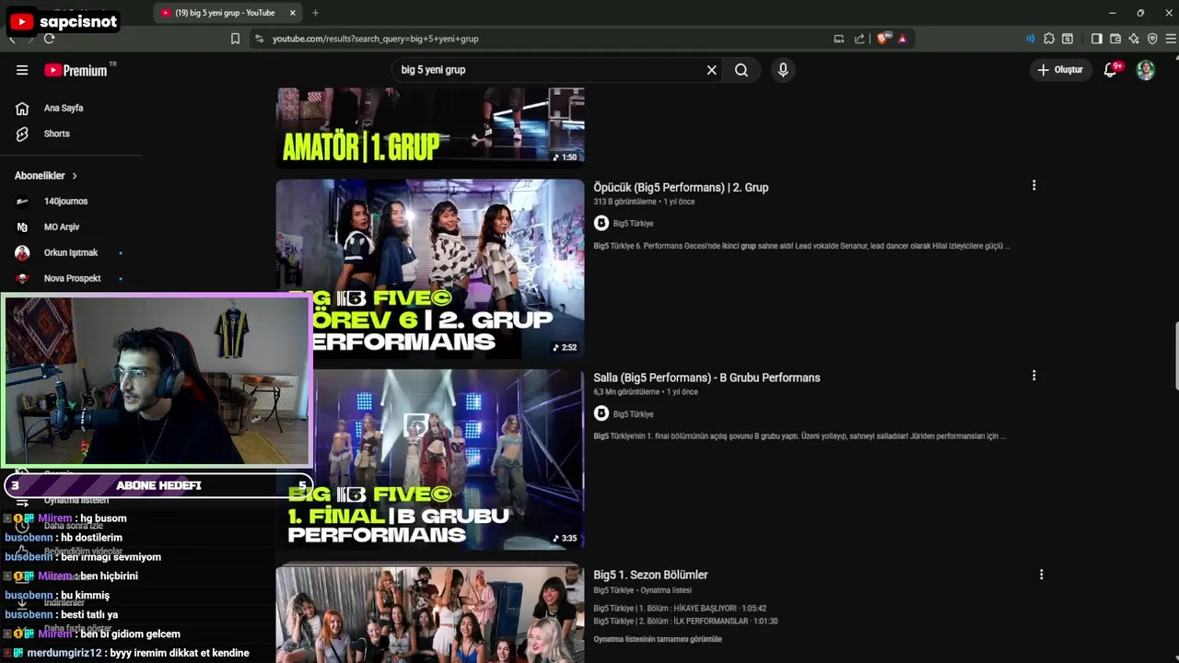This screenshot has height=663, width=1179.
Task: Open the YouTube hamburger guide menu
Action: [x=22, y=70]
